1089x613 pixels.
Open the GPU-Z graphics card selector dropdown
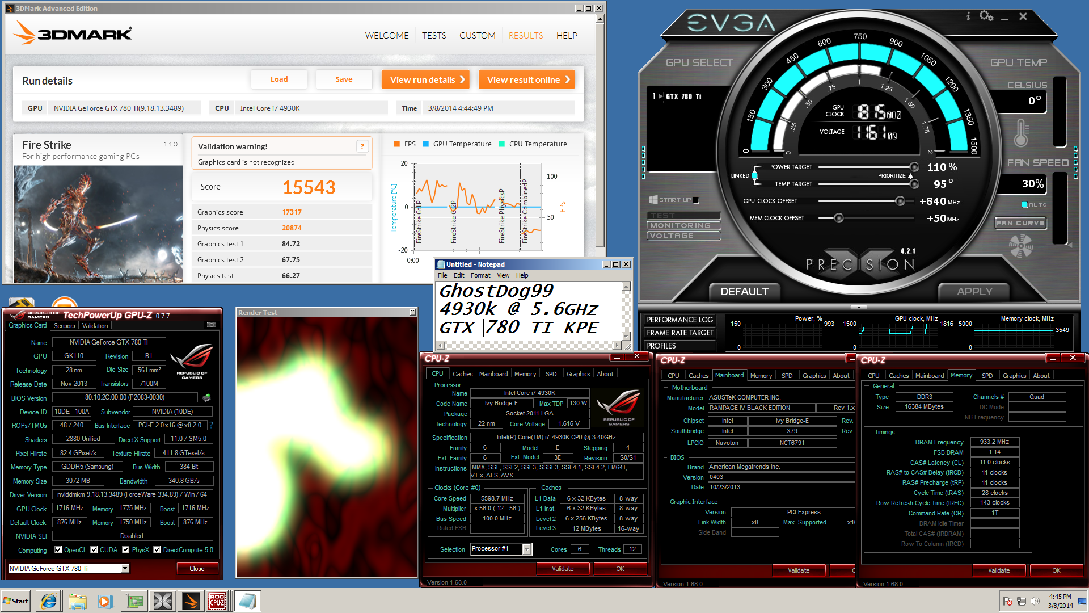125,568
